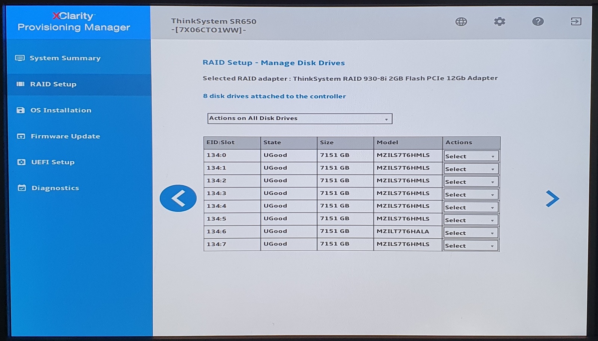This screenshot has width=598, height=341.
Task: Click slot cell 134:6
Action: pos(232,231)
